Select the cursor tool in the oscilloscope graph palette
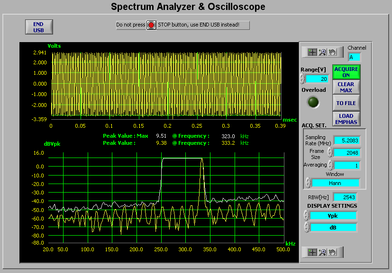Viewport: 392px width, 273px height. (x=312, y=52)
